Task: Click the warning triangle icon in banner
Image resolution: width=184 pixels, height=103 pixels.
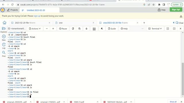Action: (181, 17)
